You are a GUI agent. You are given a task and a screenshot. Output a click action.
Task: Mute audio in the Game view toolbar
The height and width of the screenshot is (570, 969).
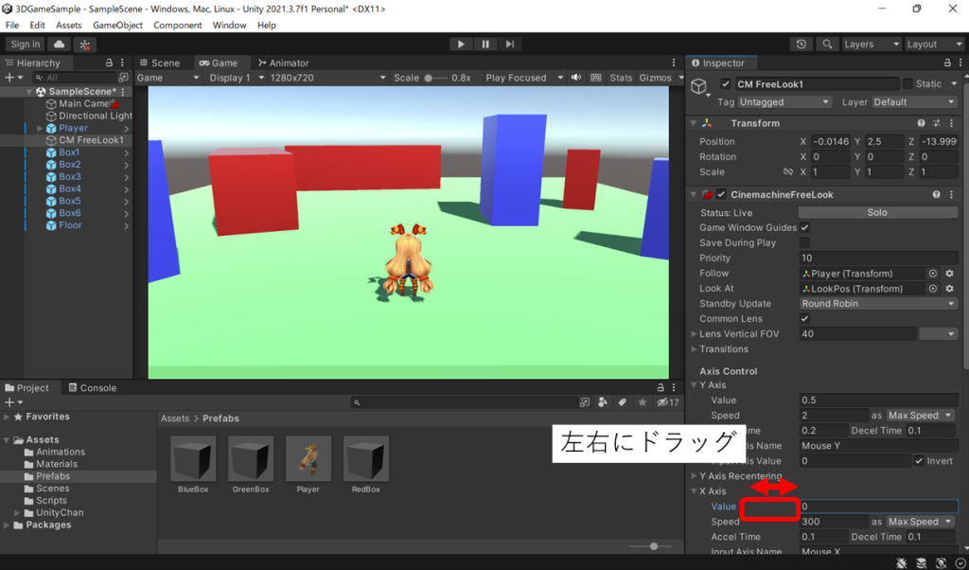pyautogui.click(x=576, y=77)
